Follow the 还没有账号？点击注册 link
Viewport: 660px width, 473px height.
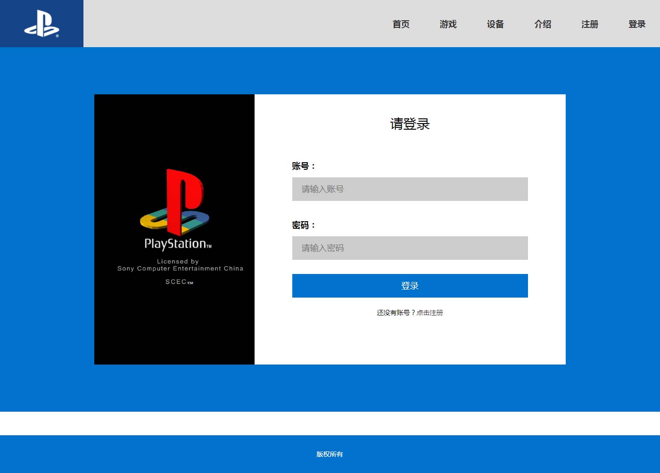(410, 313)
